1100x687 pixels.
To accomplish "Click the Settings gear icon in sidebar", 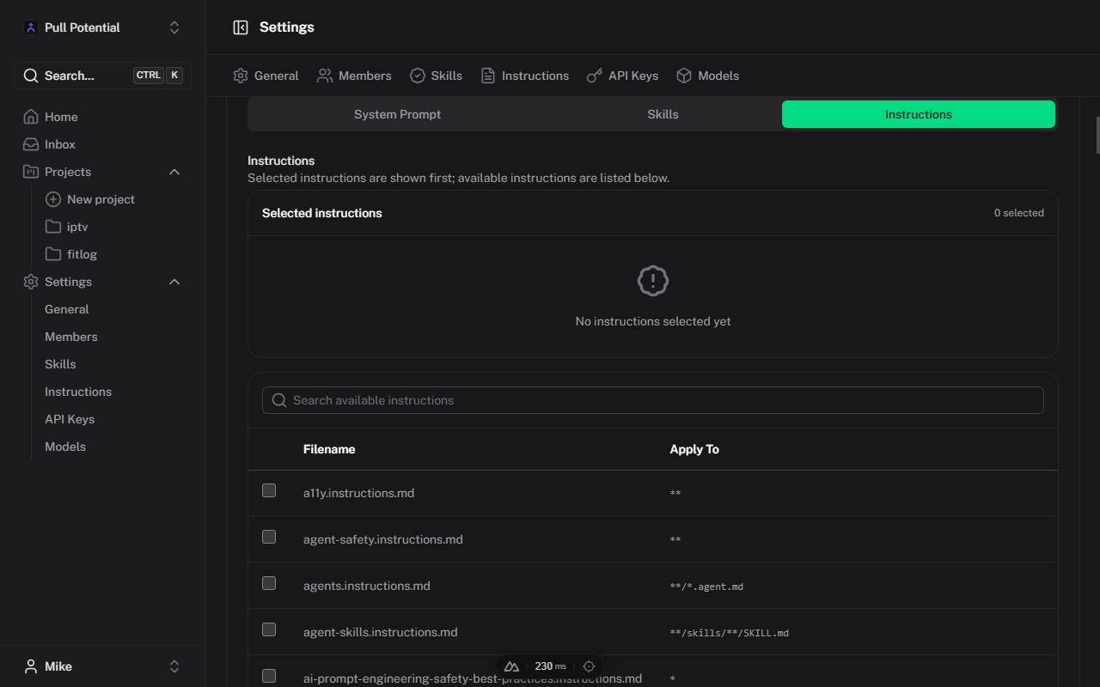I will tap(31, 282).
